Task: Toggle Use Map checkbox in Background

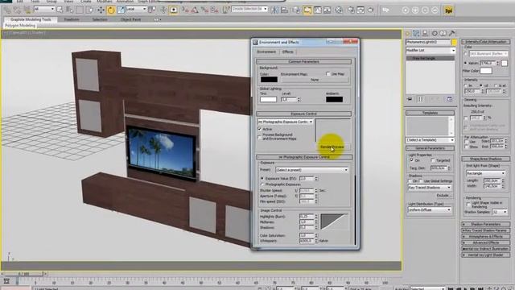Action: 328,74
